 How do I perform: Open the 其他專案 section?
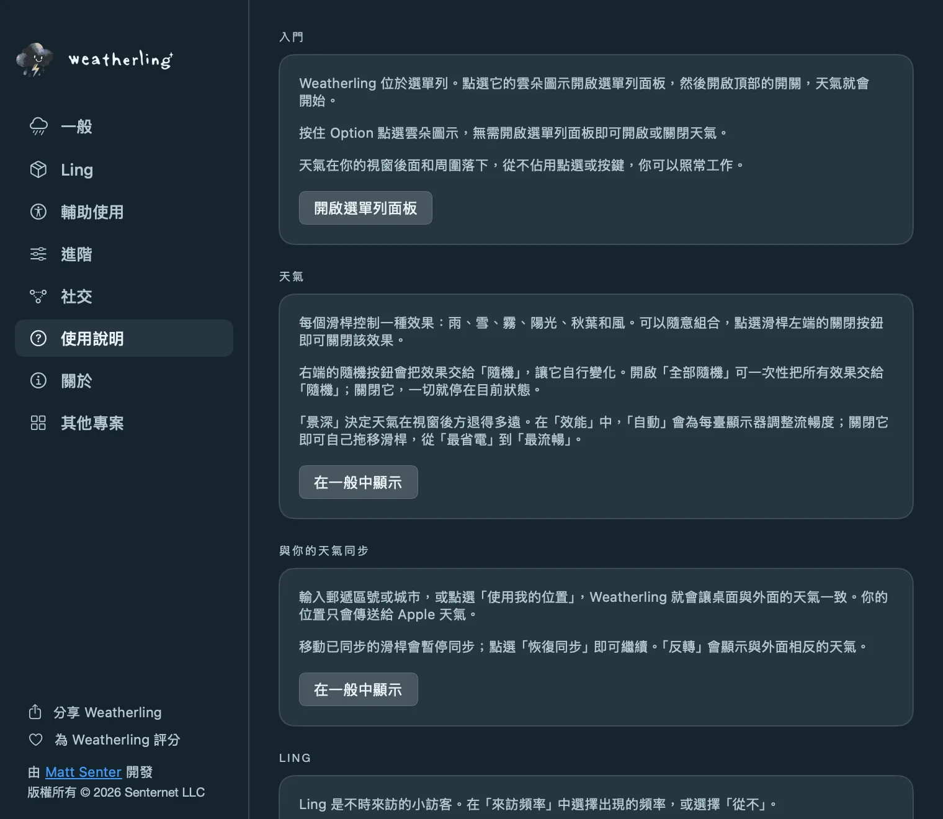(x=124, y=423)
